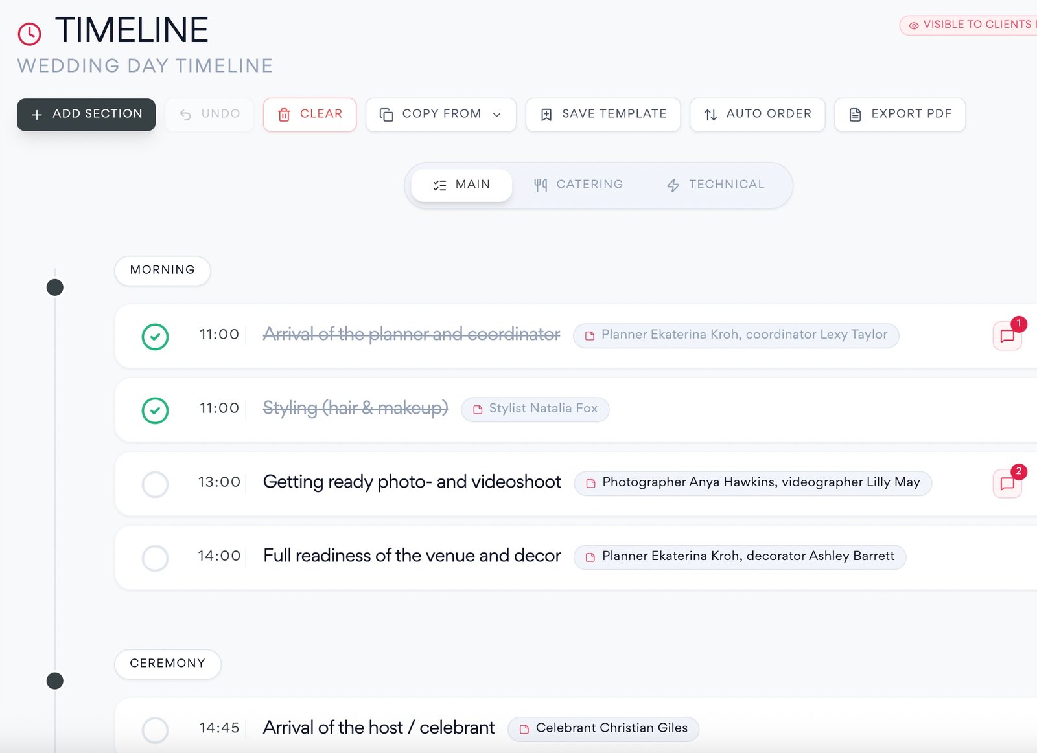Click the fork and knife Catering icon
Viewport: 1037px width, 753px height.
tap(541, 185)
